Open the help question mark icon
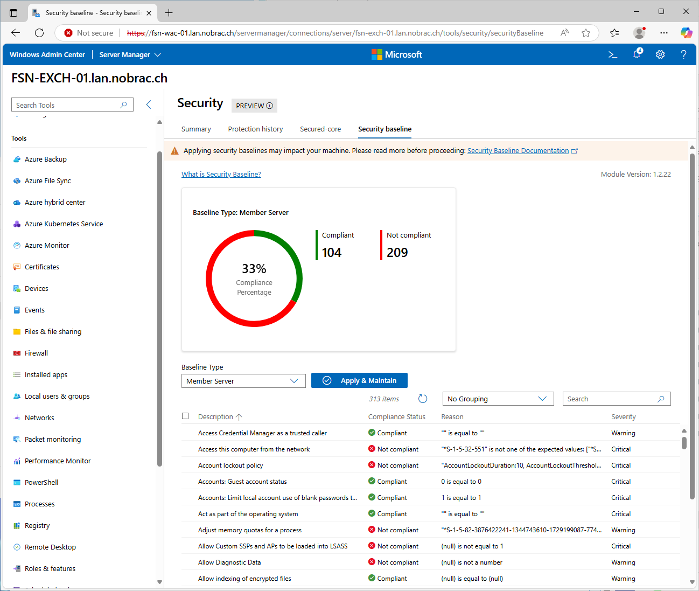 tap(684, 54)
